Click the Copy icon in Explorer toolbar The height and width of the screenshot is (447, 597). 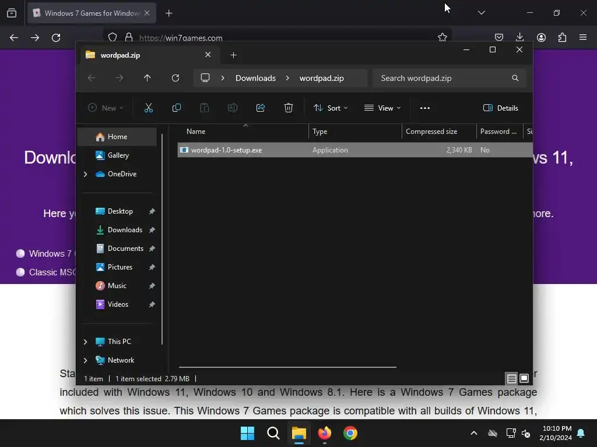pyautogui.click(x=176, y=108)
